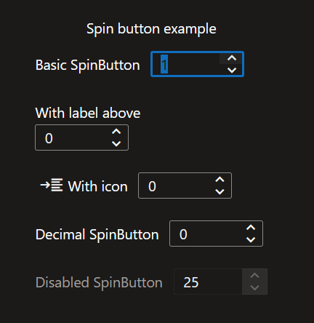Screen dimensions: 314x323
Task: Click the Spin button example heading
Action: tap(151, 29)
